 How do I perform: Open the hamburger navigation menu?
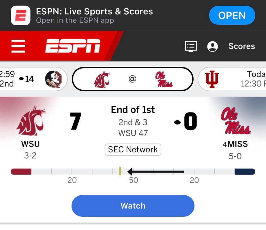(18, 46)
